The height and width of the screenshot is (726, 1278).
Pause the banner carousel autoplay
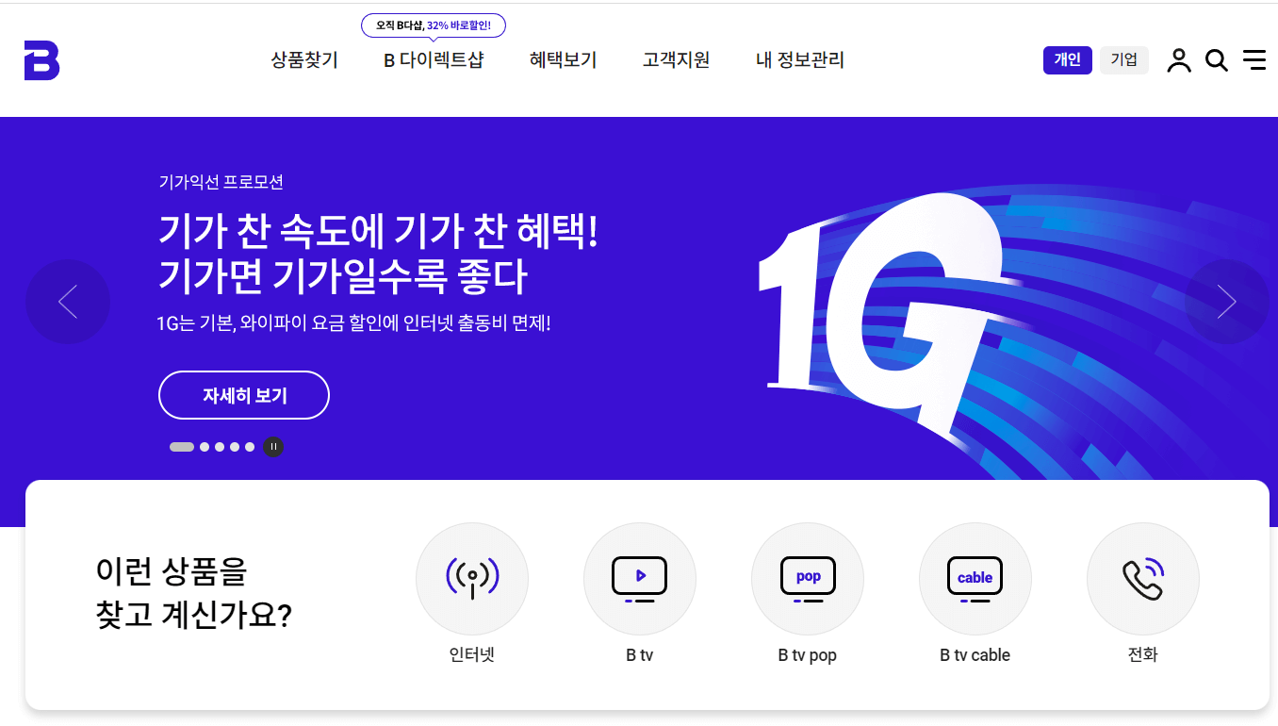(273, 447)
